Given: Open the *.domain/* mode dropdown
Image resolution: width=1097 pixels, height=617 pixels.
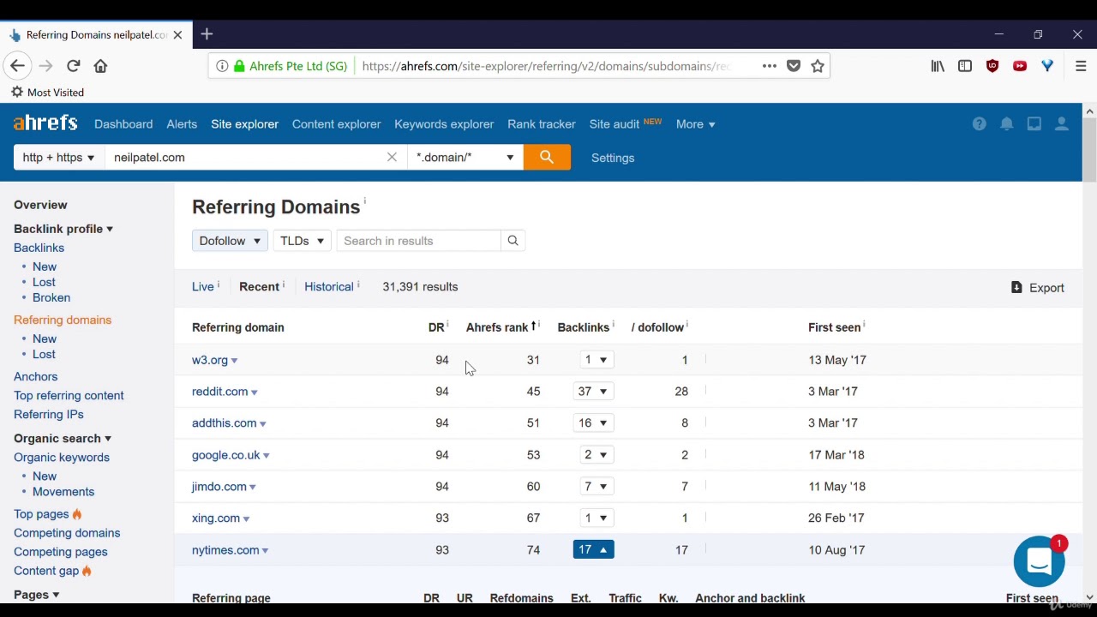Looking at the screenshot, I should tap(465, 158).
